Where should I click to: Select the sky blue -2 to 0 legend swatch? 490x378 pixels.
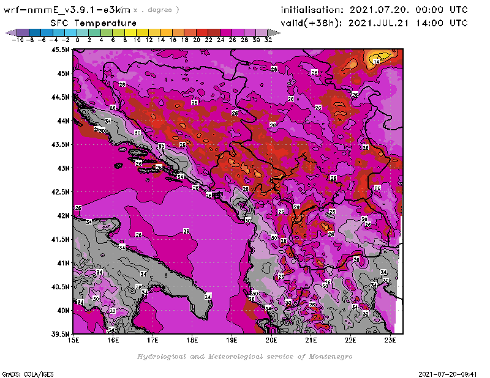pos(70,32)
